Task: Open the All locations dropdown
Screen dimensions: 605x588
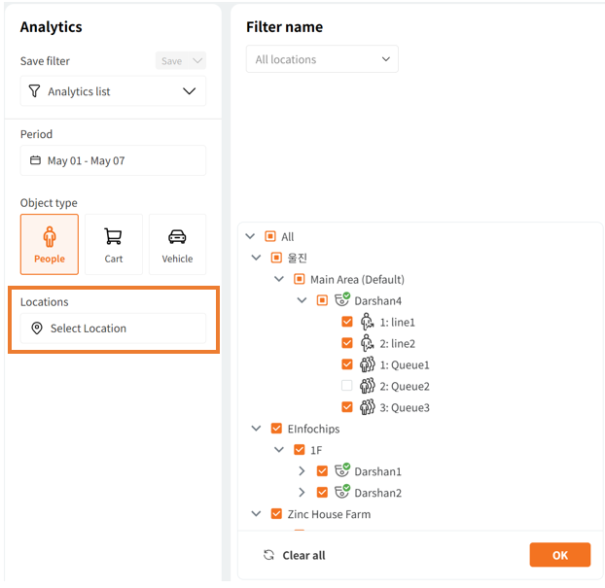Action: (x=322, y=59)
